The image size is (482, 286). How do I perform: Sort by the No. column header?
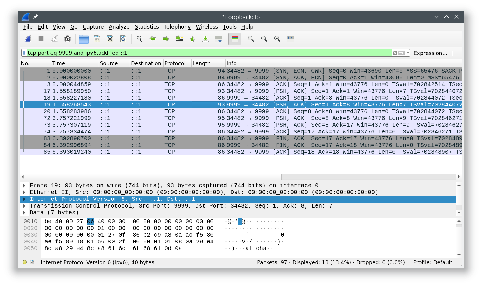[36, 63]
